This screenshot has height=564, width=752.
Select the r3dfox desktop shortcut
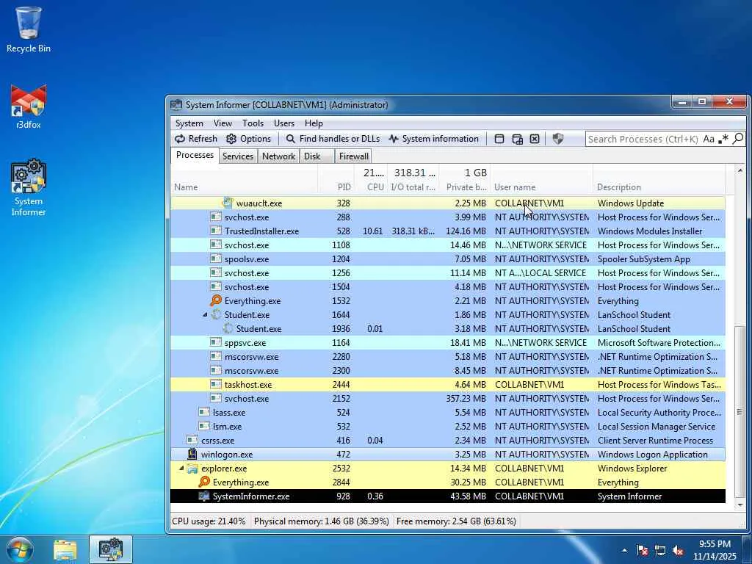(29, 106)
